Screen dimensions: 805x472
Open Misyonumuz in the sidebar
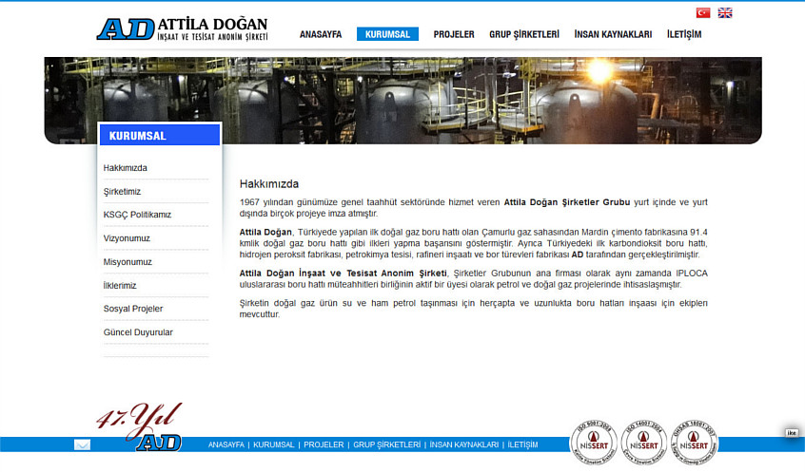click(128, 262)
